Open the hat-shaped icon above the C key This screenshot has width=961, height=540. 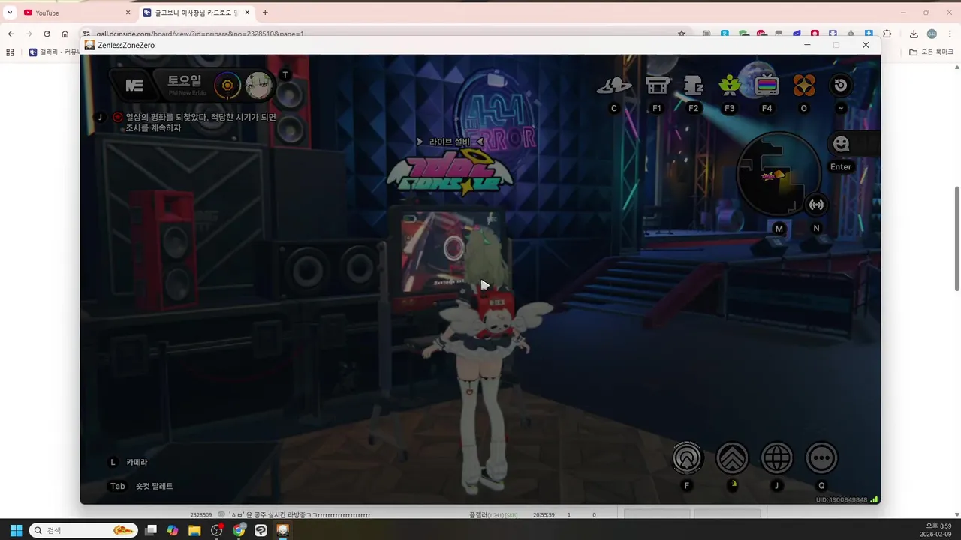614,85
